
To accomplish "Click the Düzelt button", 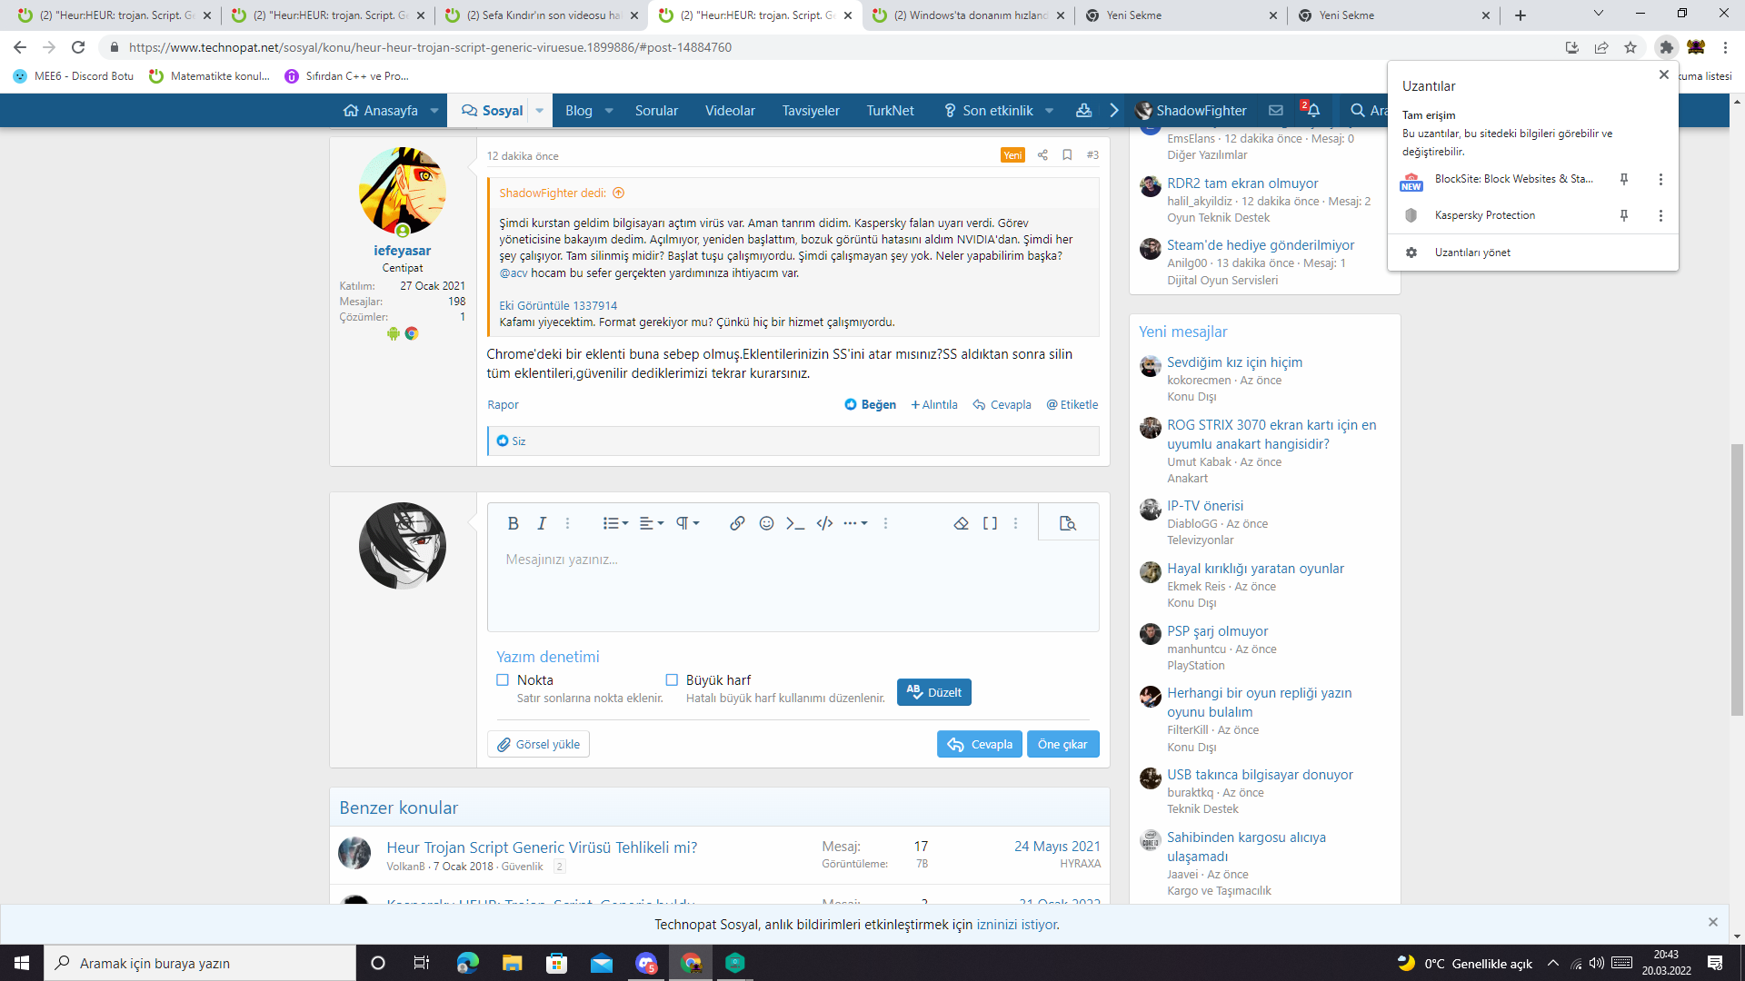I will (934, 692).
